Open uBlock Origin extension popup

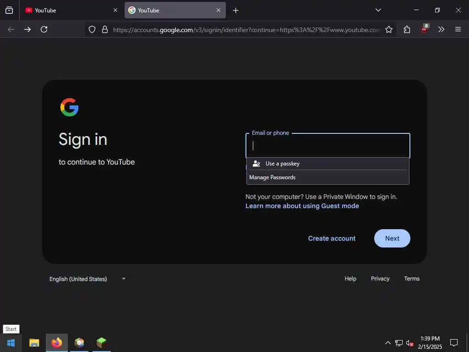point(424,29)
